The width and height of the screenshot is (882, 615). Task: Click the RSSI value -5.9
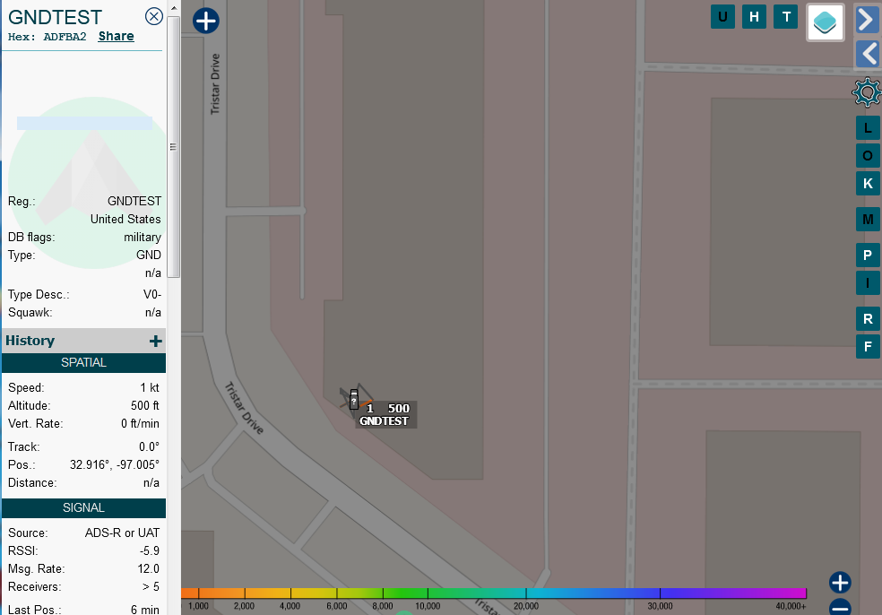tap(150, 550)
